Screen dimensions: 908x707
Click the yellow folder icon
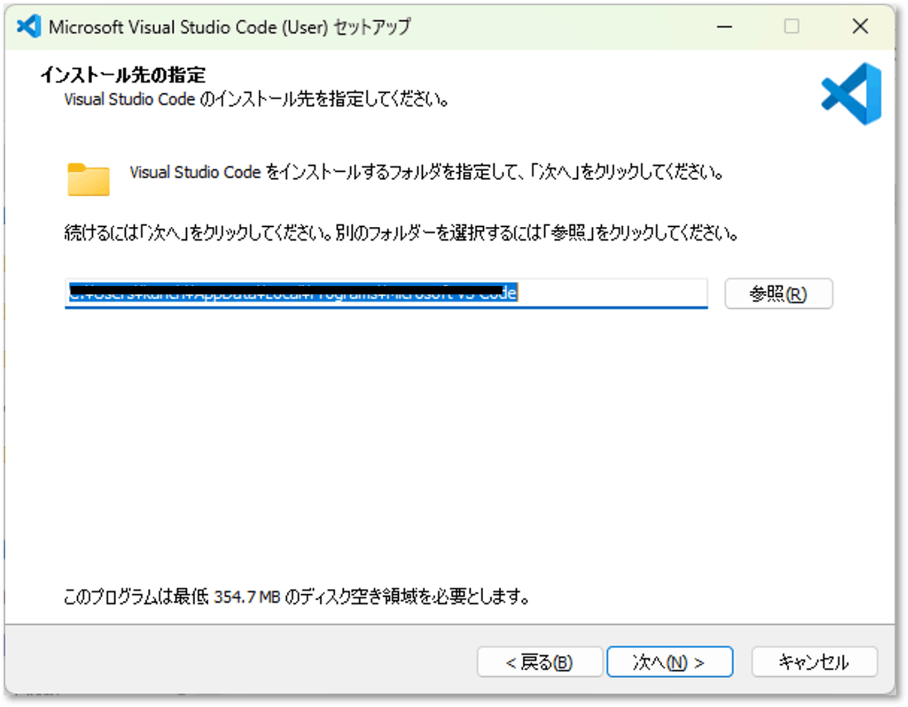pyautogui.click(x=88, y=180)
